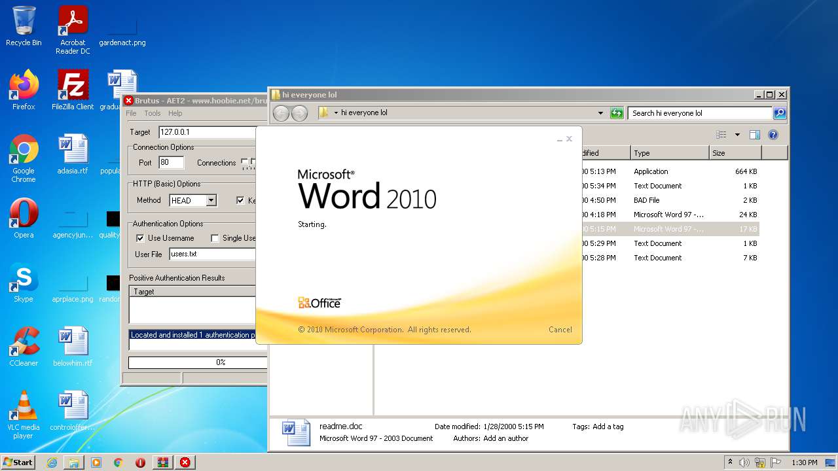Click Add an author in details pane

point(505,438)
